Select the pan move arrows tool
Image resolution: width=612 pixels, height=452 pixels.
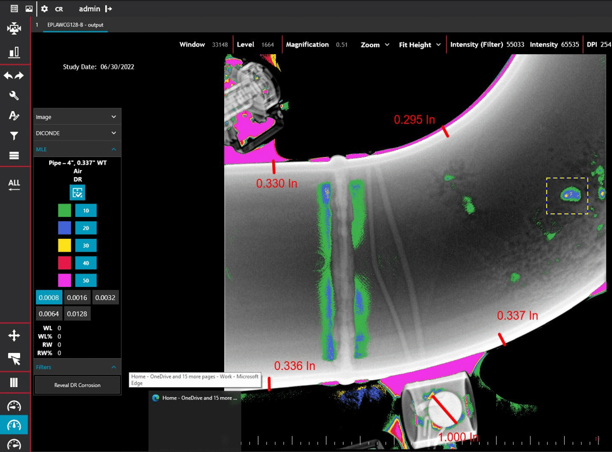pos(14,335)
